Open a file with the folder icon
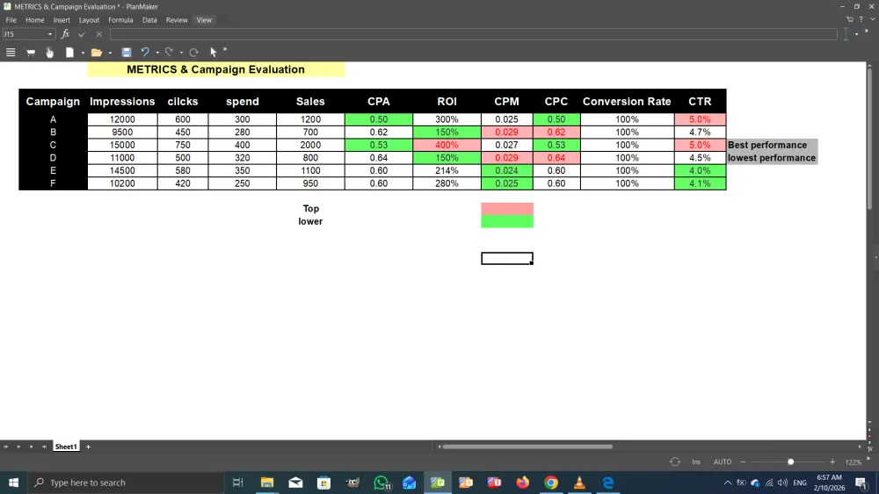Viewport: 879px width, 494px height. coord(97,53)
